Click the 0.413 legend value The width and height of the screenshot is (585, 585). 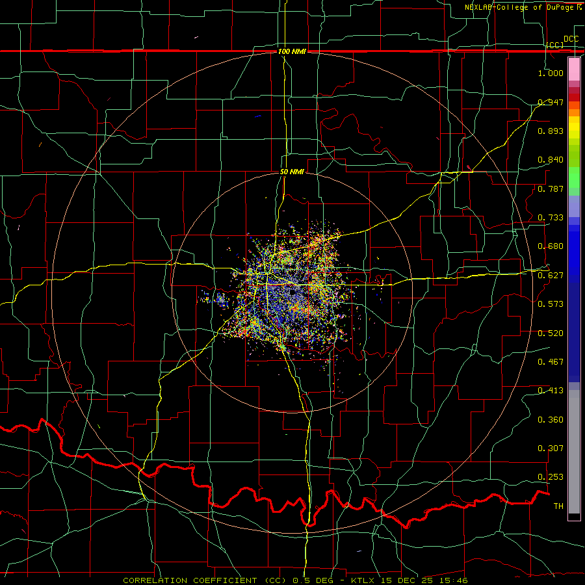551,391
